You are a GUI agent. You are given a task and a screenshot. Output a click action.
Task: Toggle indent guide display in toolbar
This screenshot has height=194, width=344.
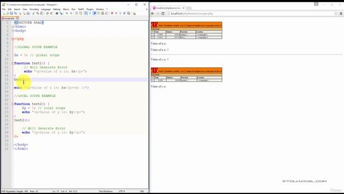pyautogui.click(x=95, y=13)
